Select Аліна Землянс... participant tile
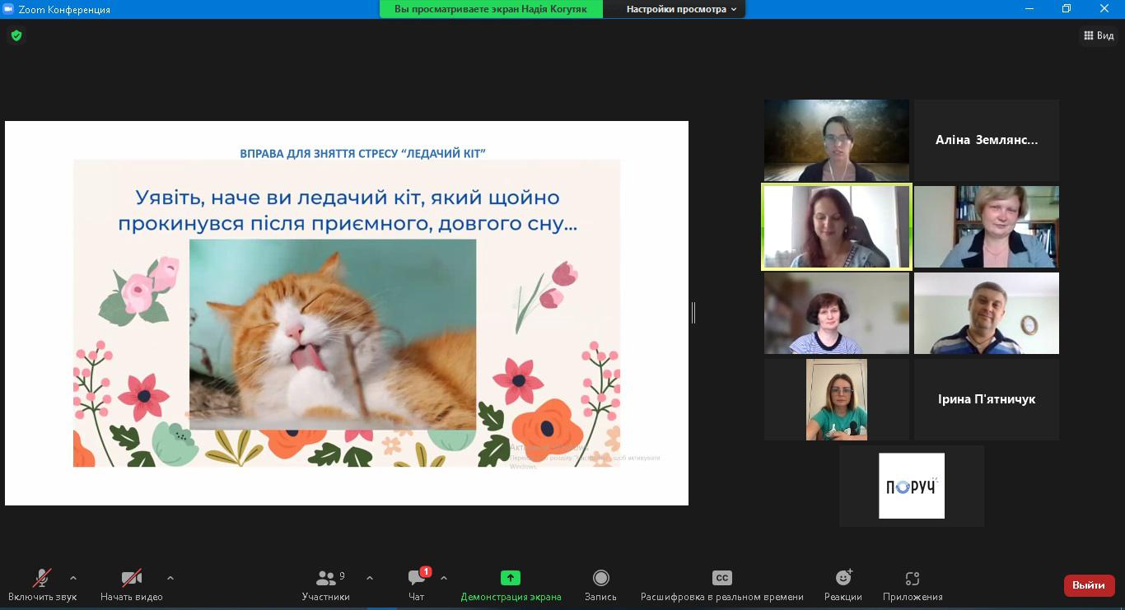This screenshot has width=1125, height=610. pos(987,140)
